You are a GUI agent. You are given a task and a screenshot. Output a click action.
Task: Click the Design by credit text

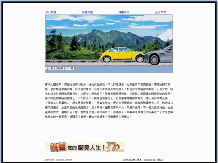pyautogui.click(x=154, y=160)
